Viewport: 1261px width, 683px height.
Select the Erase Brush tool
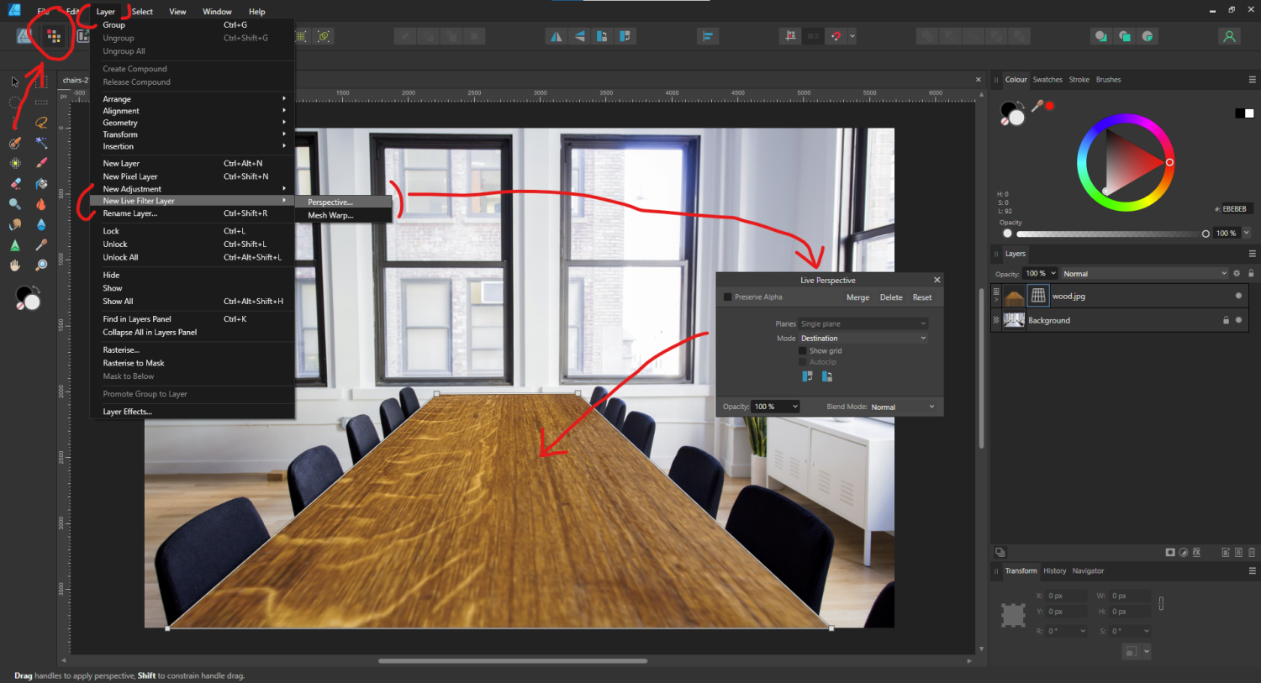point(14,183)
